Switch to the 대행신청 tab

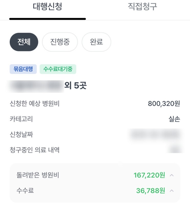47,7
